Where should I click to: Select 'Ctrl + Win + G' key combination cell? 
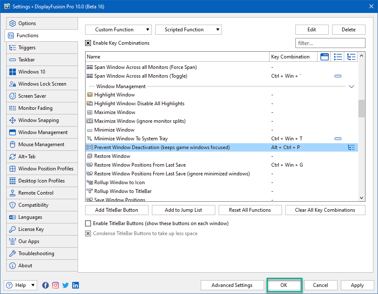pyautogui.click(x=287, y=165)
